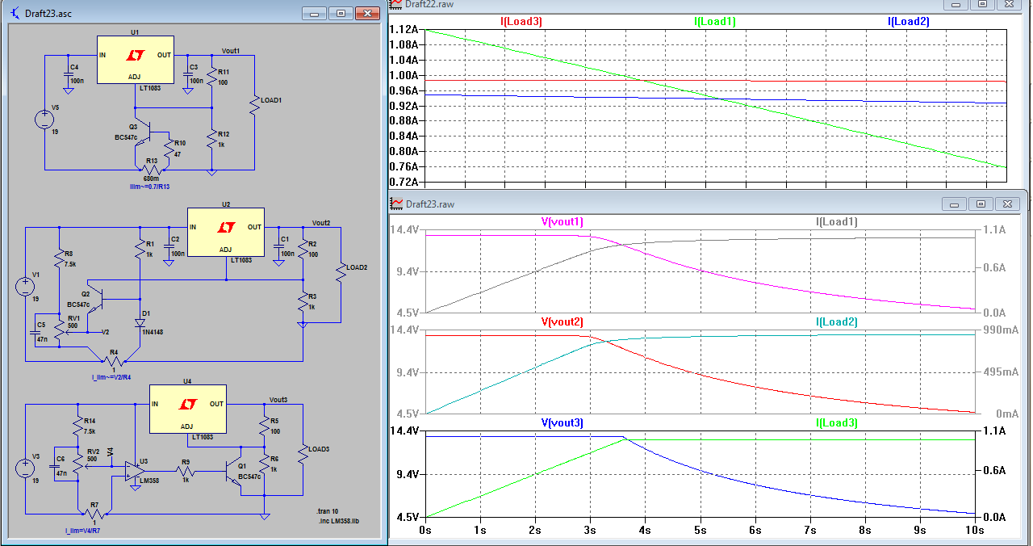Click the magenta V(vout1) trace label
This screenshot has width=1033, height=546.
point(562,222)
